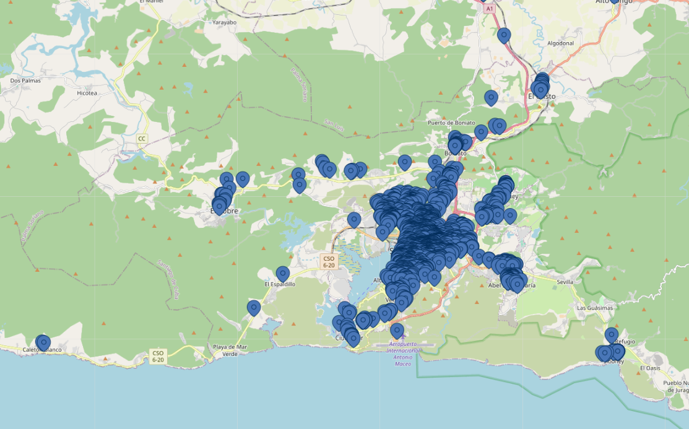The height and width of the screenshot is (429, 689).
Task: Select the marker just above El Espaldillo label
Action: 283,273
